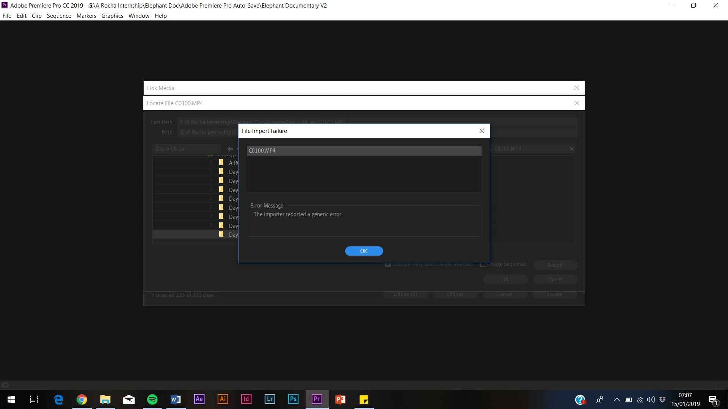Open the Sequence menu

click(x=59, y=16)
